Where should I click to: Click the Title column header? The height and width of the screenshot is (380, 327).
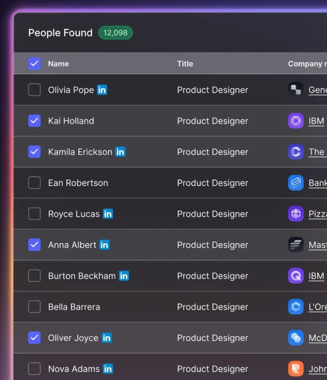point(185,64)
